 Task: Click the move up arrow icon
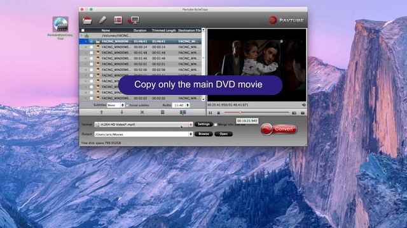(102, 112)
